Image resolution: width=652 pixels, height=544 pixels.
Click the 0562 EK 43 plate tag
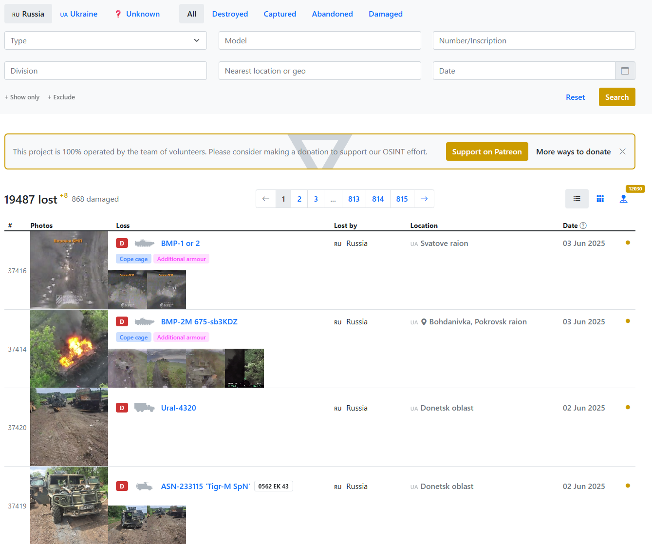point(274,486)
